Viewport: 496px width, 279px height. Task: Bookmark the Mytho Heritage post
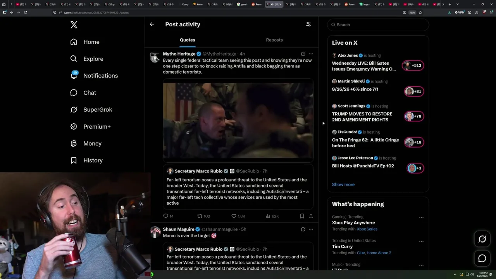(302, 216)
